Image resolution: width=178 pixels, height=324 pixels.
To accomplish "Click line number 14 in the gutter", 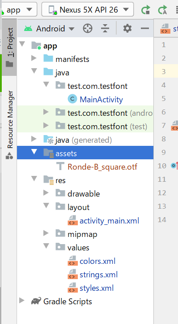I will 162,219.
